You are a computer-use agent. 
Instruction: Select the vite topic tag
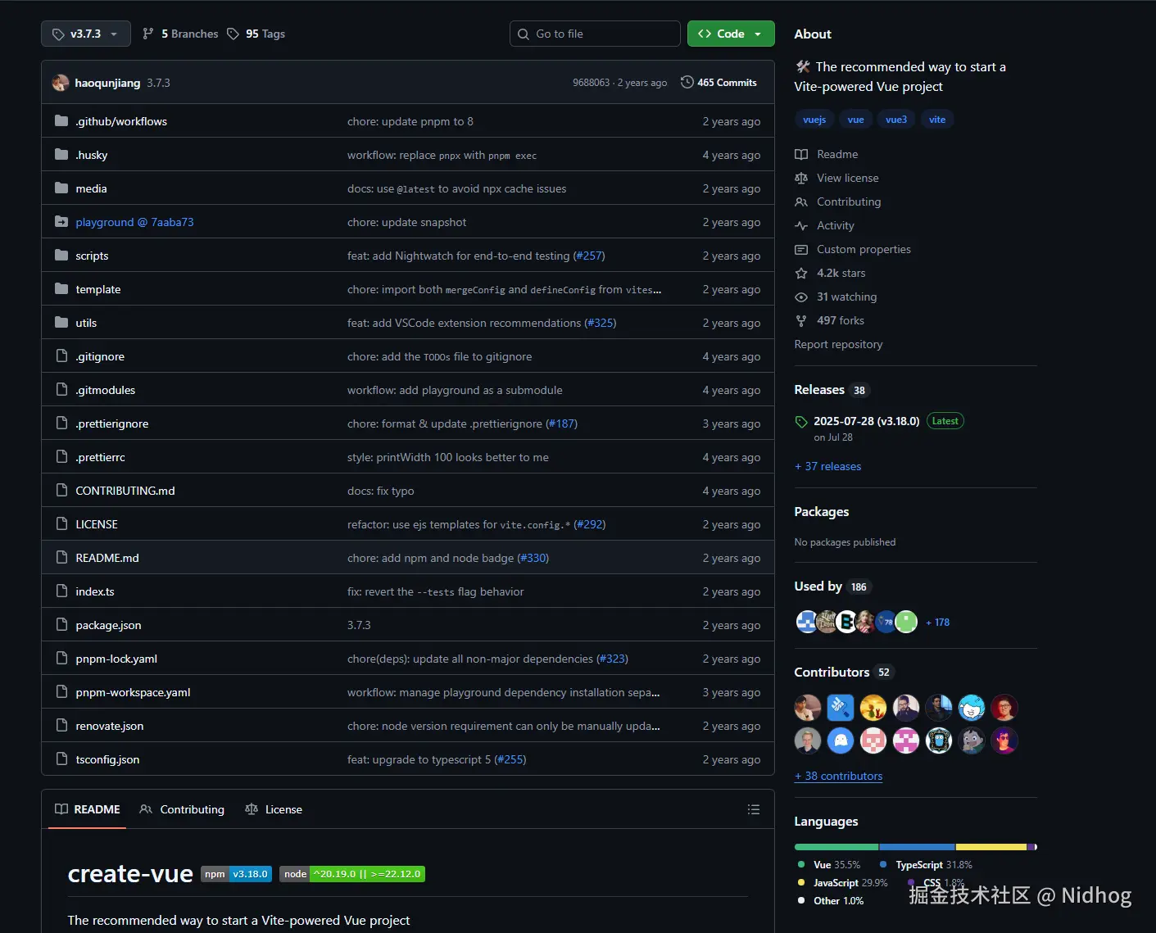[937, 120]
